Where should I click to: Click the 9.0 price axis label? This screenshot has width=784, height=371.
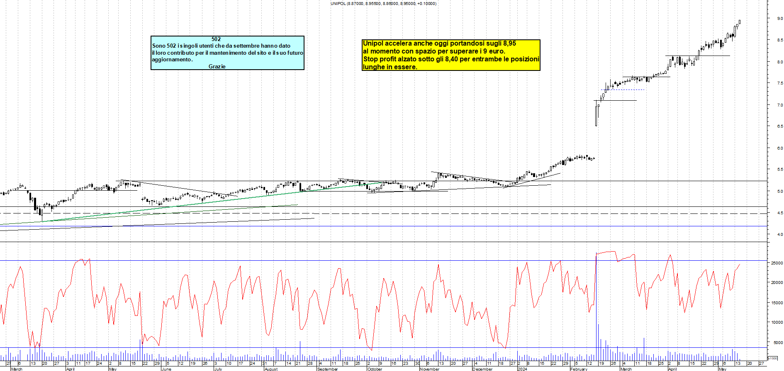(x=780, y=19)
